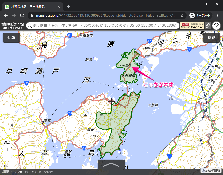Screen dimensions: 223x175
Task: Click the padlock site info icon
Action: (x=32, y=15)
